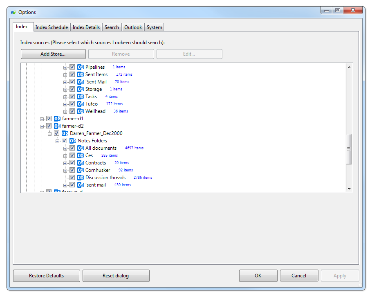Select the 'sent mail folder with 430 items
372x297 pixels.
(96, 185)
